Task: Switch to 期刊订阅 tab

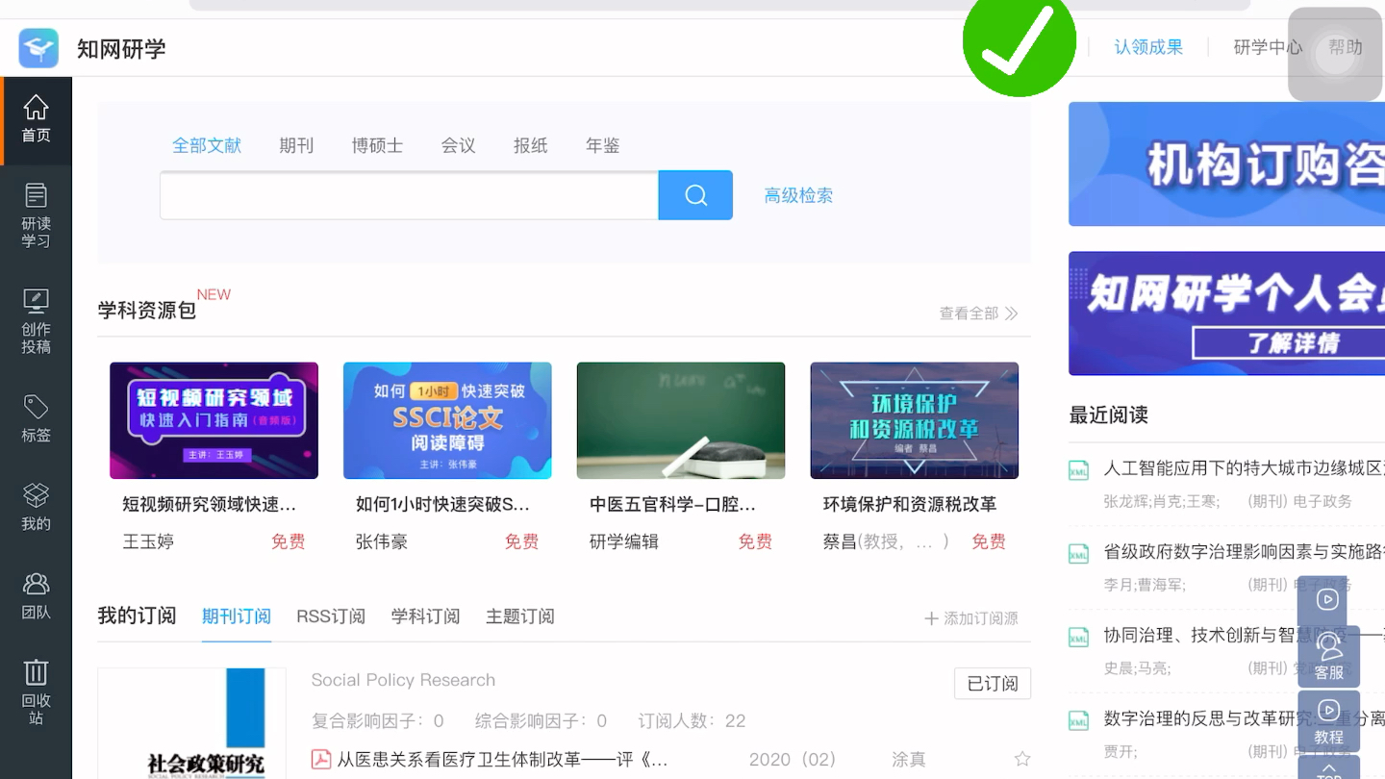Action: 237,616
